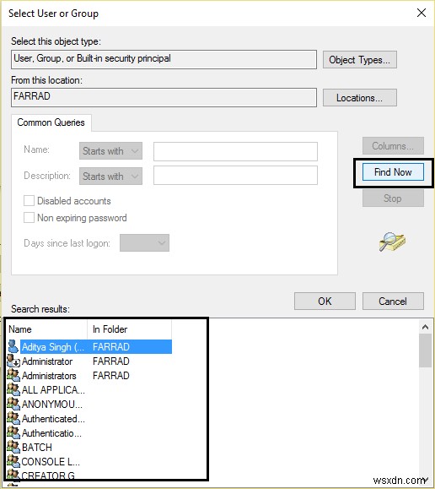Viewport: 435px width, 489px height.
Task: Confirm with the OK button
Action: click(325, 302)
